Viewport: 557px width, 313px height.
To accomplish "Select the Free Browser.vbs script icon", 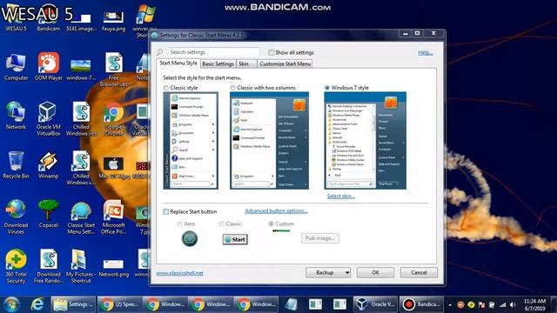I will [x=114, y=70].
